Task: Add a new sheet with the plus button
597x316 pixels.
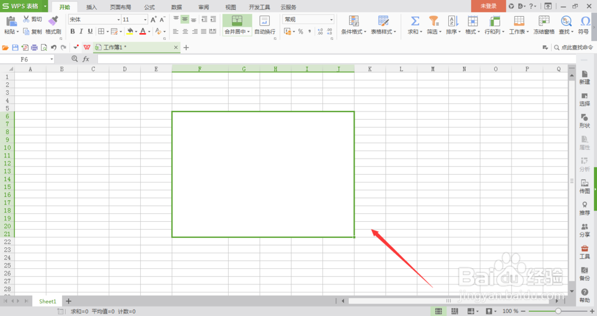Action: [69, 301]
